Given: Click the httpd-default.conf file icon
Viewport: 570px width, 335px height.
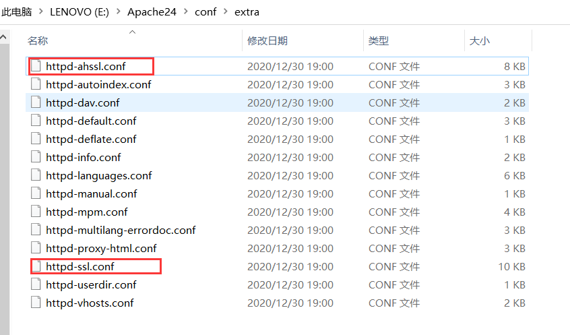Looking at the screenshot, I should tap(36, 121).
